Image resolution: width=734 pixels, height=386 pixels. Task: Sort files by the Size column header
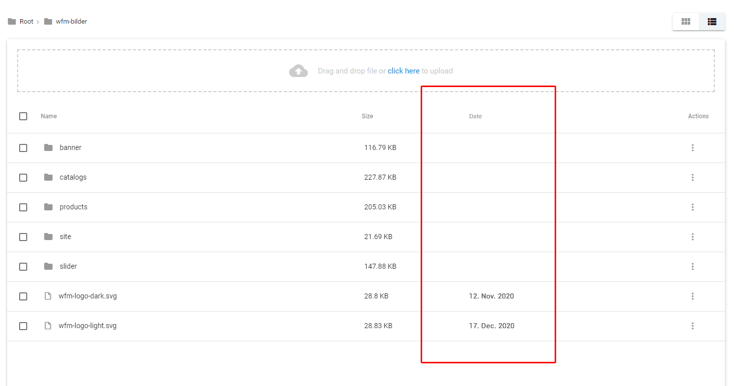coord(367,116)
